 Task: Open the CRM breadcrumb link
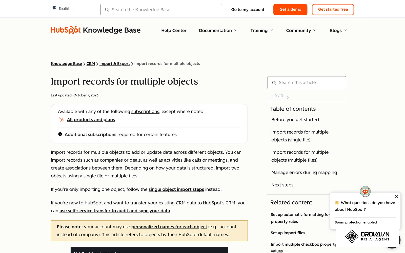pos(91,64)
